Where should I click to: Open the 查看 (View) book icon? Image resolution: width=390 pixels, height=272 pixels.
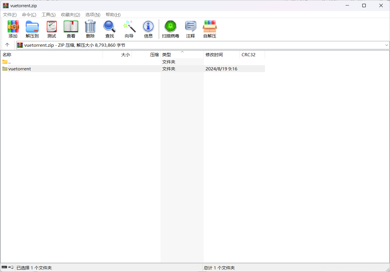[71, 29]
